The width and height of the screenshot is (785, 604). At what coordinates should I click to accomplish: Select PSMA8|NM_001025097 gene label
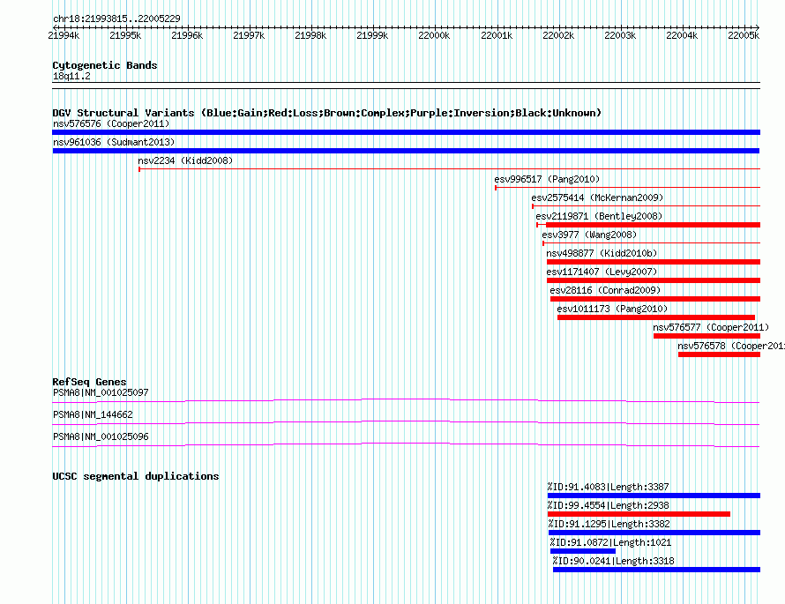coord(101,393)
